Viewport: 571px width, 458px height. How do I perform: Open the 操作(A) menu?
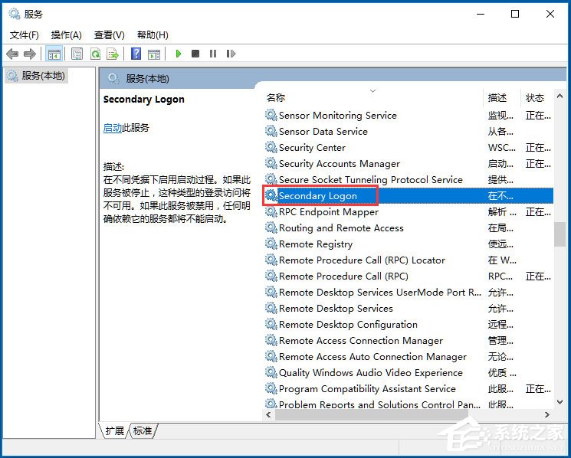(x=66, y=35)
